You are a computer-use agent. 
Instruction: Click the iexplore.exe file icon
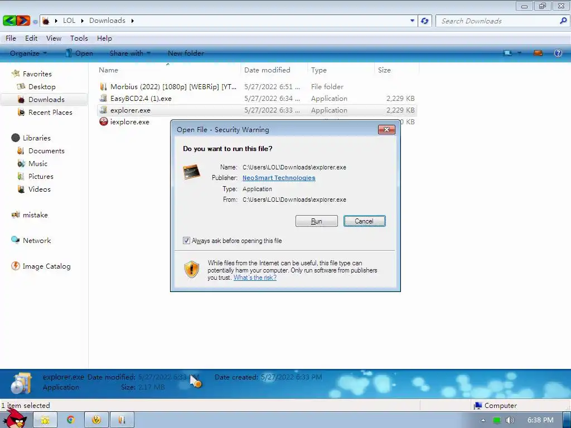[x=103, y=121]
